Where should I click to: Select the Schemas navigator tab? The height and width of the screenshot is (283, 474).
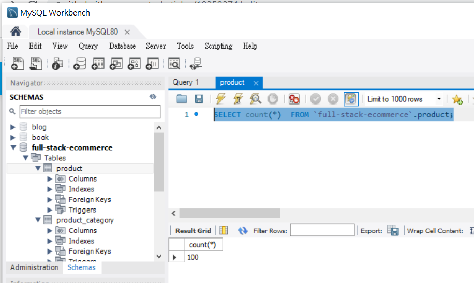point(81,267)
